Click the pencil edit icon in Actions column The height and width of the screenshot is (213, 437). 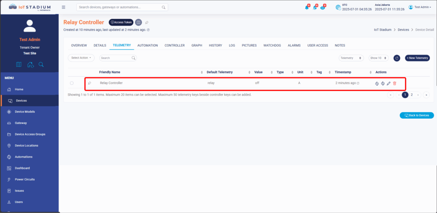click(x=388, y=83)
